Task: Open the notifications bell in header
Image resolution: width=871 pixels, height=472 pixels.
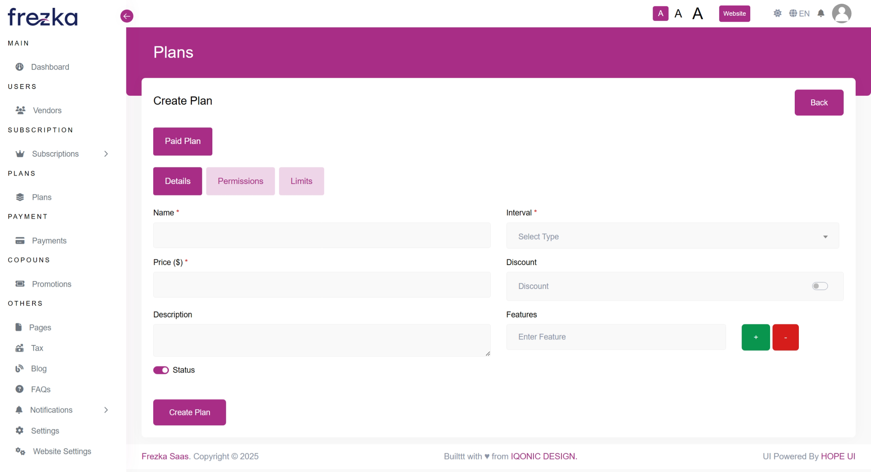Action: tap(821, 14)
